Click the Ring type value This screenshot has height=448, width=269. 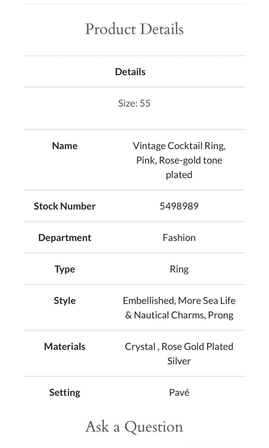179,269
